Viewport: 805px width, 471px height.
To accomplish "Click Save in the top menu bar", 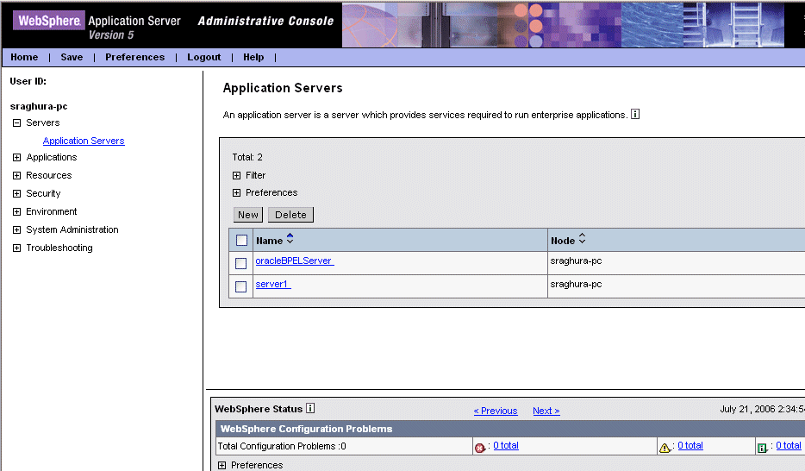I will point(72,57).
